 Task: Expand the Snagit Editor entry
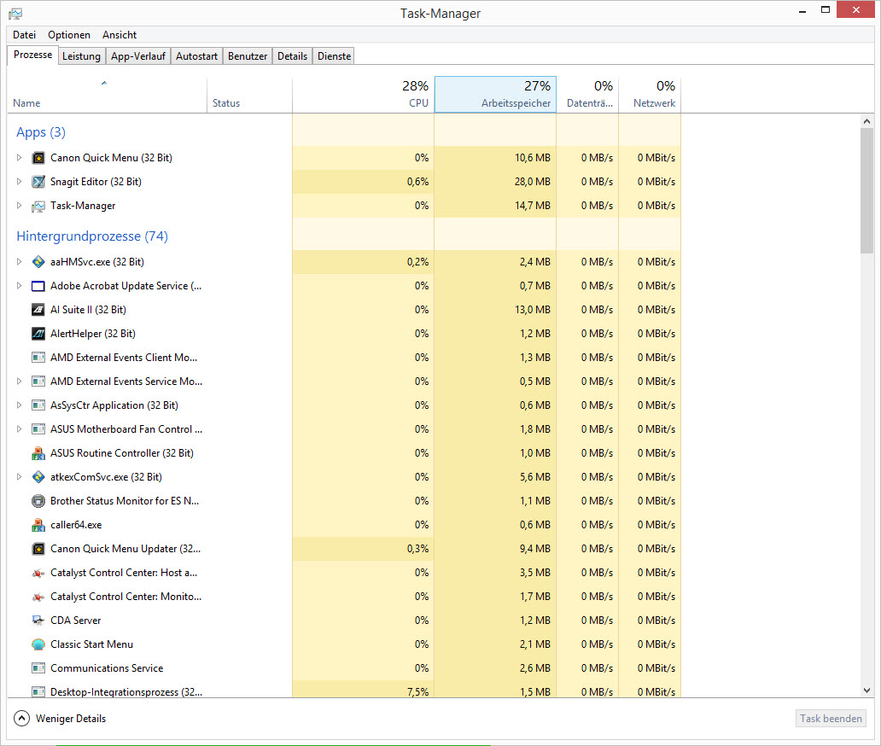tap(19, 182)
